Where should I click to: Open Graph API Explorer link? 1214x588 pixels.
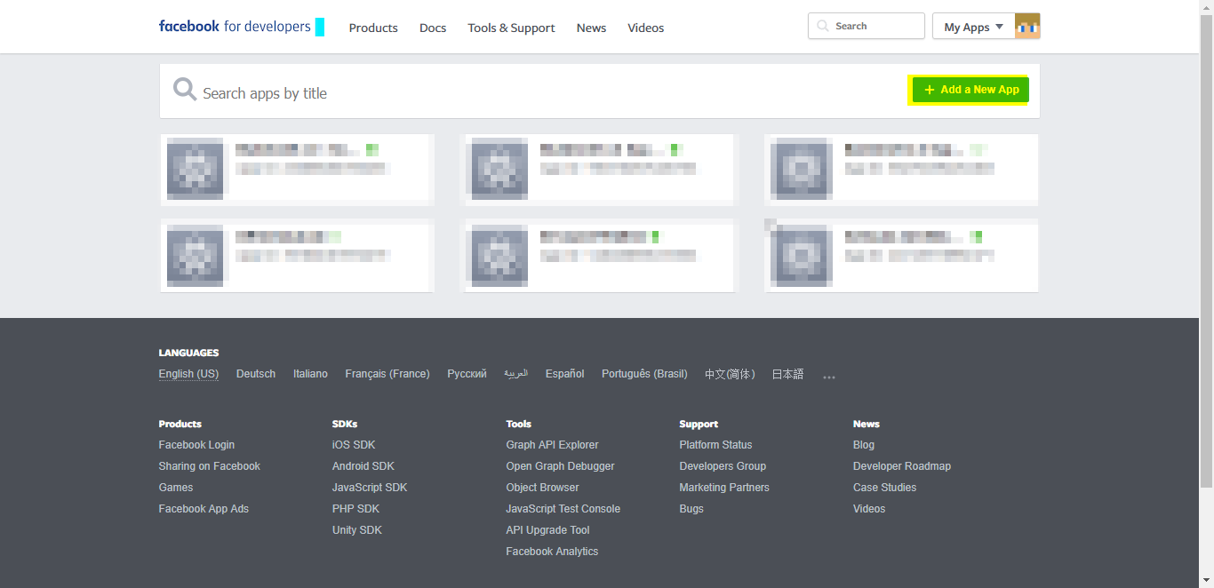(552, 445)
